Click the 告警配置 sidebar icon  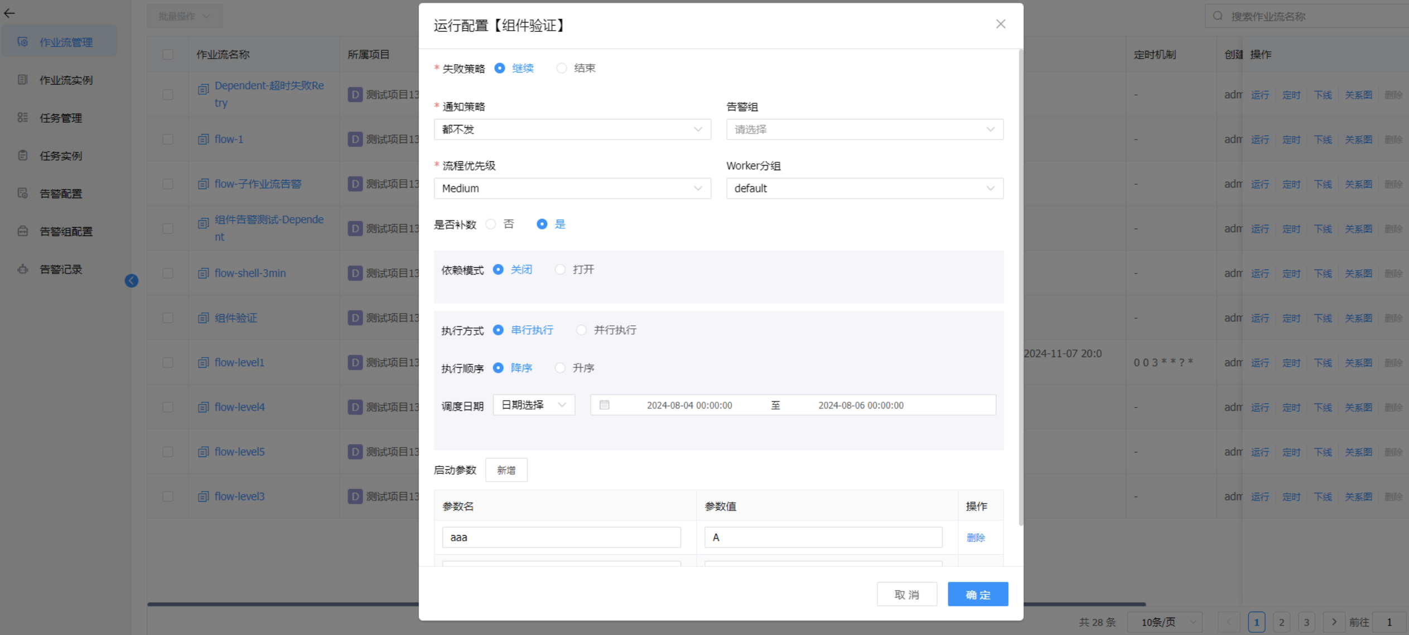click(x=22, y=194)
